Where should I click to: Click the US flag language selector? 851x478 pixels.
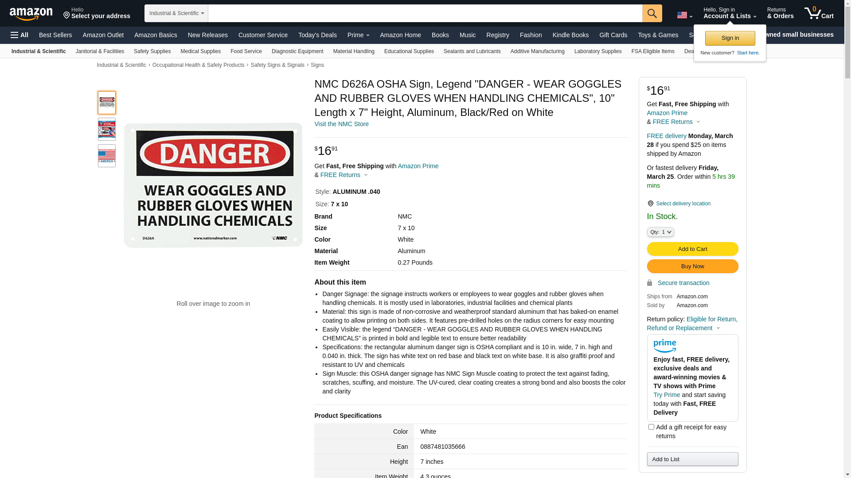684,15
